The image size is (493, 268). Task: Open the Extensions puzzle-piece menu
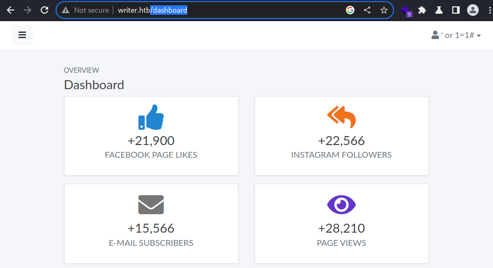pyautogui.click(x=422, y=11)
